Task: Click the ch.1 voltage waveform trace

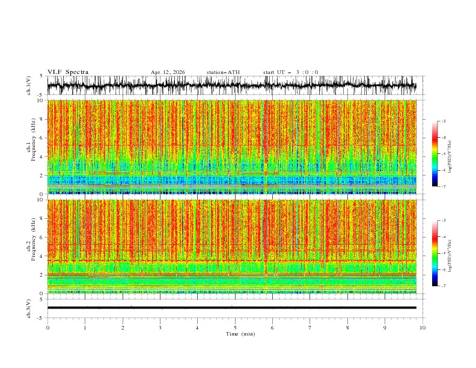Action: (x=231, y=85)
